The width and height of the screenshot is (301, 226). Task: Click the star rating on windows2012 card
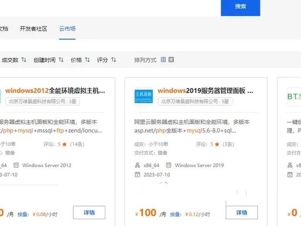click(x=64, y=144)
